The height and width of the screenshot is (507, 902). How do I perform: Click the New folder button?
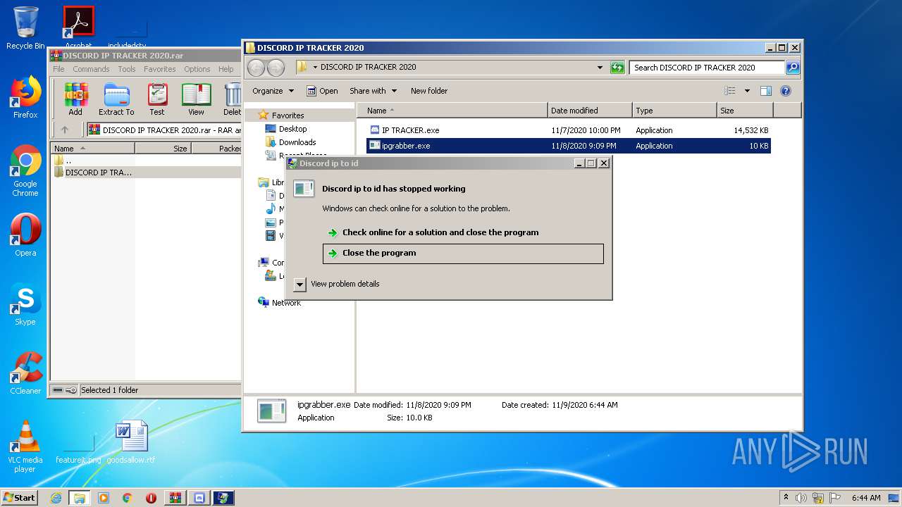click(x=429, y=91)
